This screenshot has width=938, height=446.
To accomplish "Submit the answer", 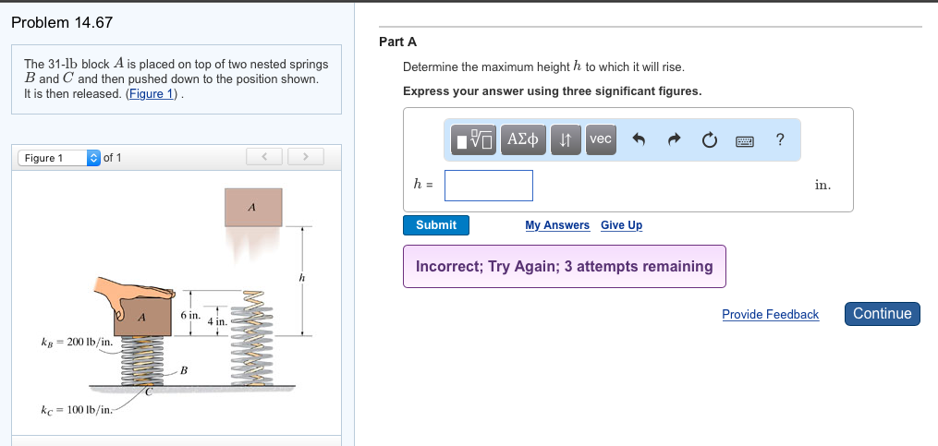I will [x=435, y=225].
